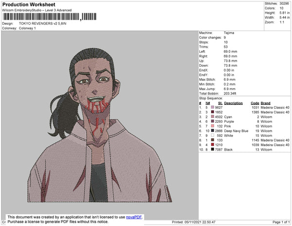Select the 'Code' column header
The height and width of the screenshot is (226, 292).
point(255,103)
